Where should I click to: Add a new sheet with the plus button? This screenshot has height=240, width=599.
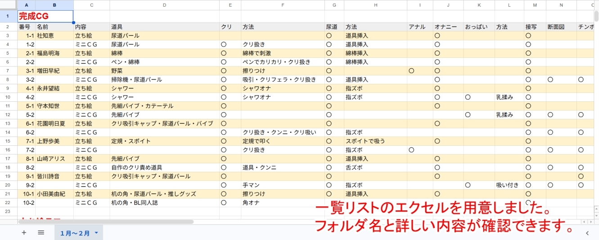(x=24, y=232)
